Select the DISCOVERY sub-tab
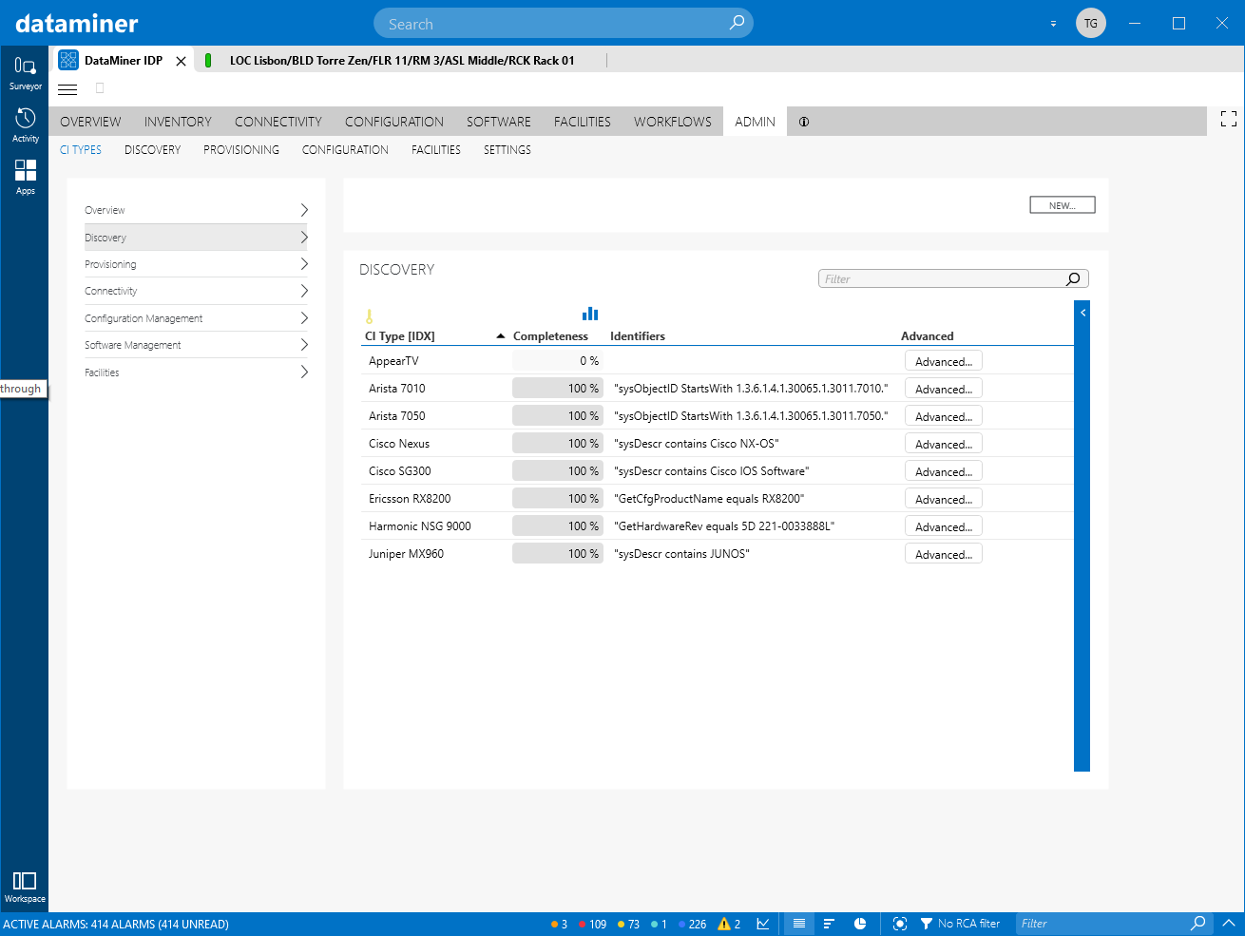 click(x=152, y=150)
